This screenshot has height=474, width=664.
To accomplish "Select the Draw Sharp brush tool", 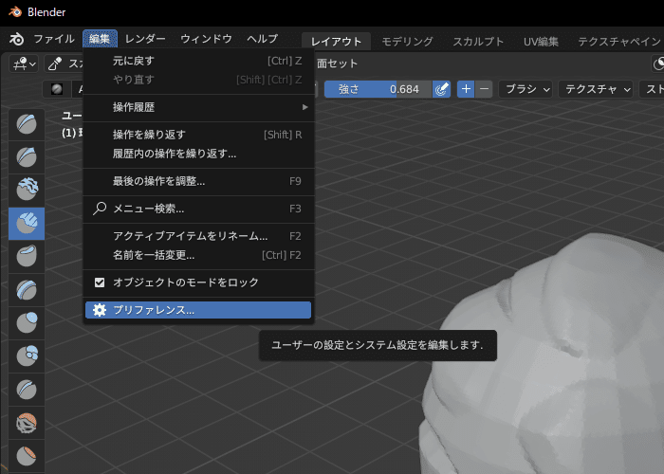I will (27, 157).
